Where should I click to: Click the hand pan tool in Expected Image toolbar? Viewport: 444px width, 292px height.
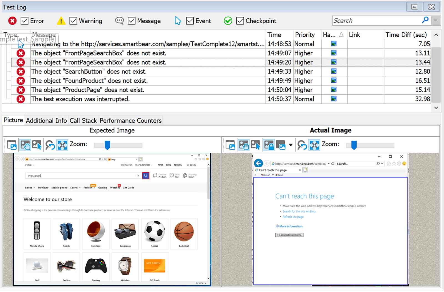(25, 145)
